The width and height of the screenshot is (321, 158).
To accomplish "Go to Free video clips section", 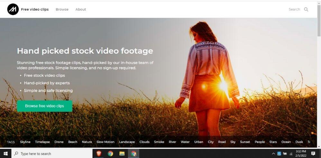I will 35,9.
